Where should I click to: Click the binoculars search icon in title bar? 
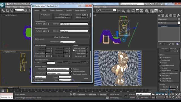pyautogui.click(x=146, y=4)
